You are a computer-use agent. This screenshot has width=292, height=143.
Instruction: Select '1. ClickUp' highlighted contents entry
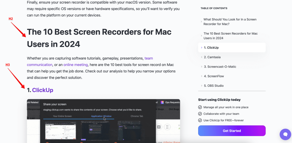(211, 48)
